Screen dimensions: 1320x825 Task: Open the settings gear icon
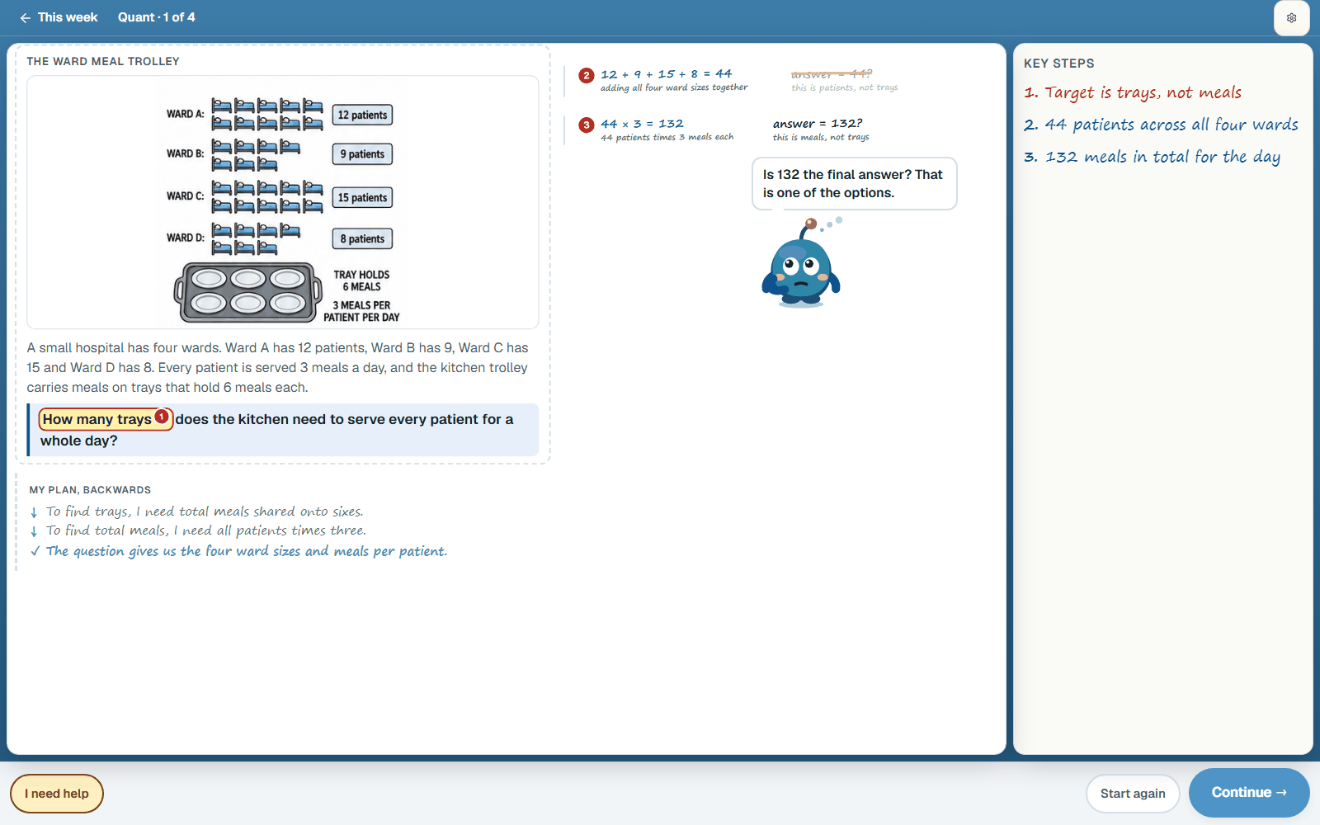tap(1291, 18)
